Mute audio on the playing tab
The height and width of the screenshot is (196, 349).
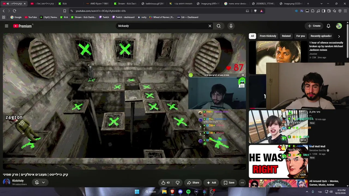click(8, 4)
